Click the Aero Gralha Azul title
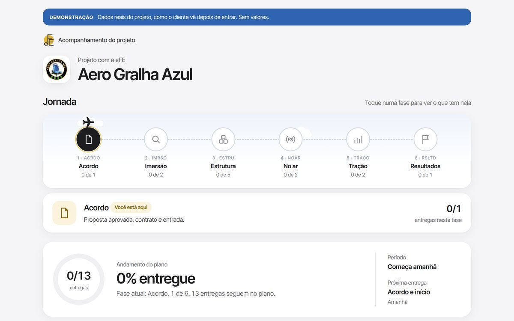The width and height of the screenshot is (514, 321). [135, 74]
